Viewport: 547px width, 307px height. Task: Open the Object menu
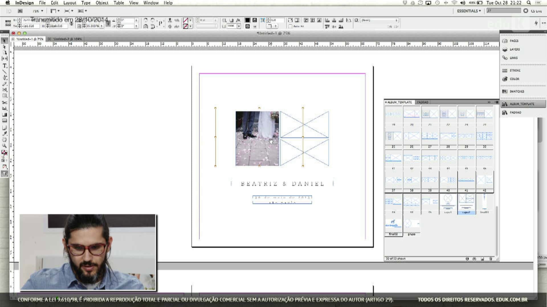pyautogui.click(x=102, y=3)
